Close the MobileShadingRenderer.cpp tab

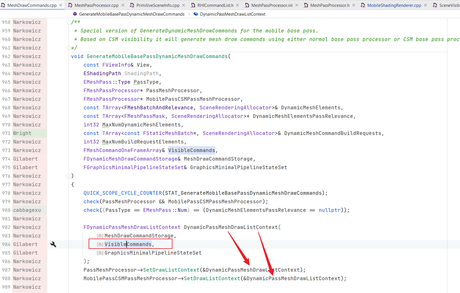[x=426, y=5]
